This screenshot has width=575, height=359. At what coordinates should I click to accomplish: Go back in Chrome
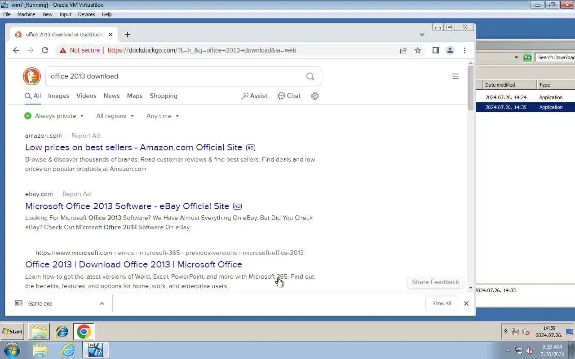click(x=16, y=50)
